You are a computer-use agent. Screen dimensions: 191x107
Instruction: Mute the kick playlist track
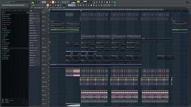(x=49, y=72)
